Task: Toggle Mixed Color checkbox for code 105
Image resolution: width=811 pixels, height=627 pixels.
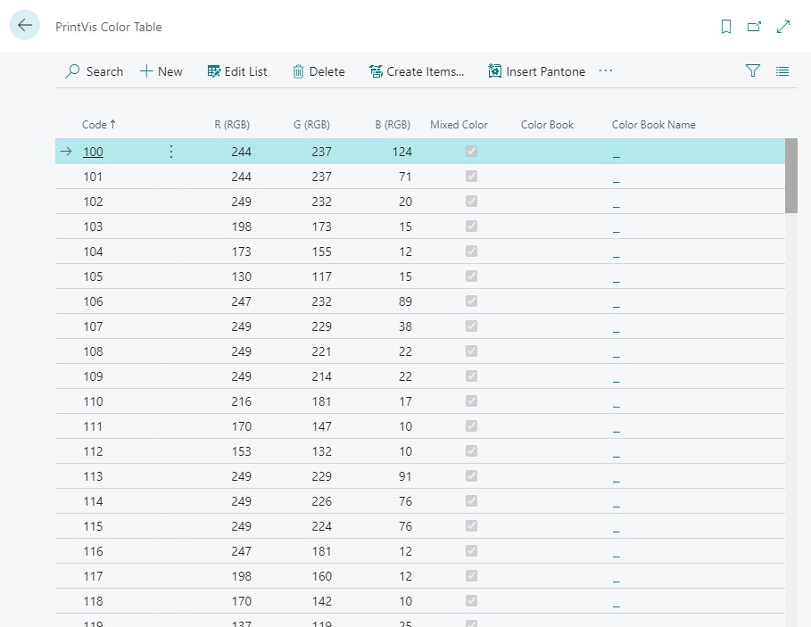Action: point(471,276)
